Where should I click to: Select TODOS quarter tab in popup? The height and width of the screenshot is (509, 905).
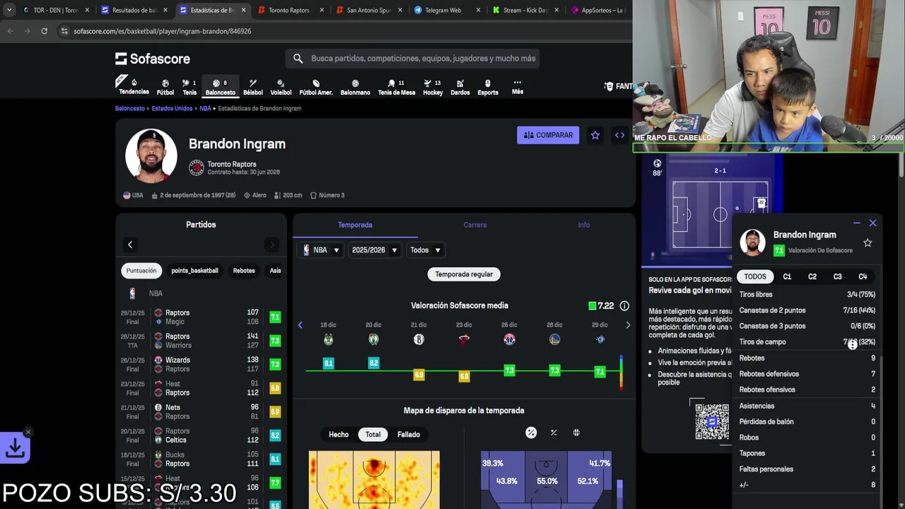click(x=754, y=277)
